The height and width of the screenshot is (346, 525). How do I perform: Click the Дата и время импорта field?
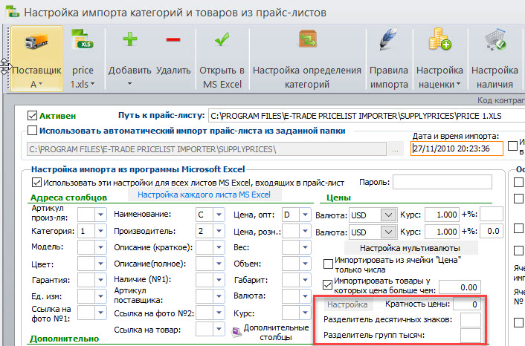(x=457, y=148)
